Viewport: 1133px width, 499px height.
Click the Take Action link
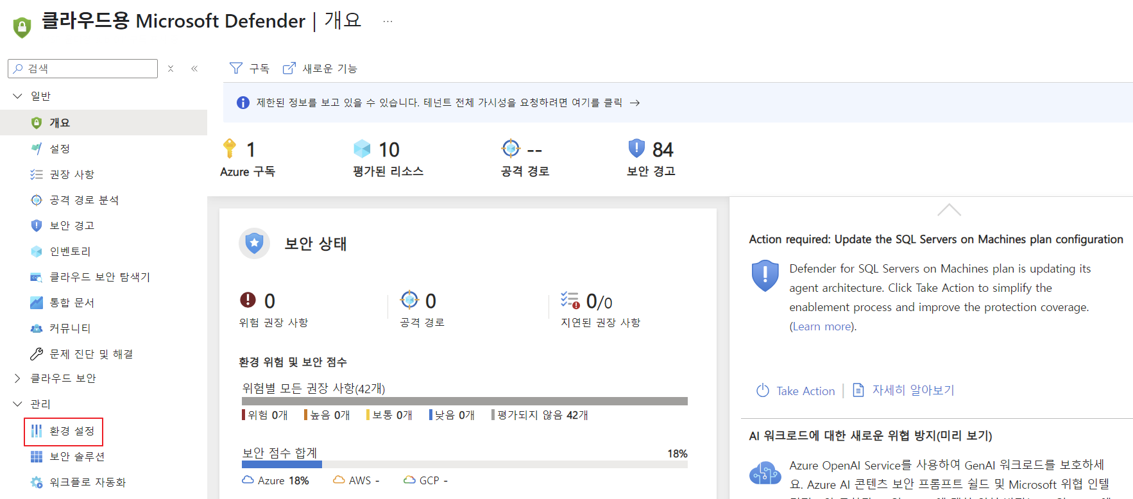pos(805,391)
